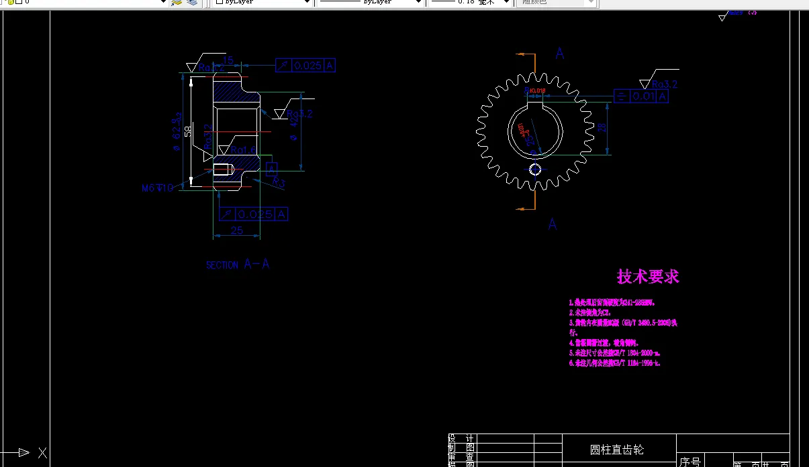Select the 15 dimension at top
The image size is (809, 467).
pos(228,60)
